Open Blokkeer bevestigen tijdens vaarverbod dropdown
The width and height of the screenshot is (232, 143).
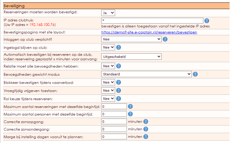pyautogui.click(x=108, y=82)
